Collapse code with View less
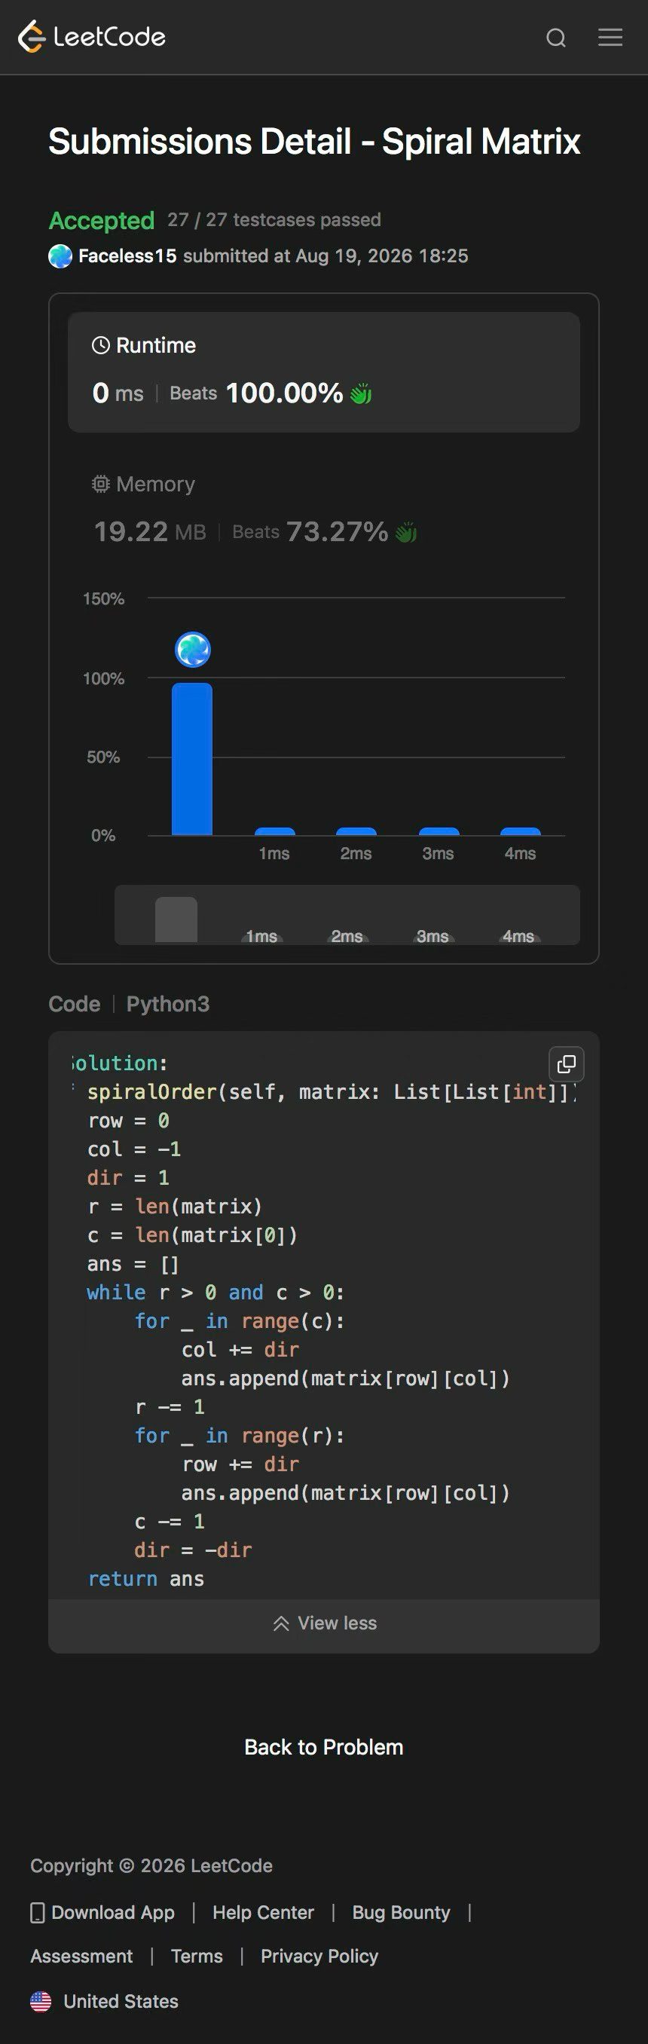The image size is (648, 2044). point(323,1623)
